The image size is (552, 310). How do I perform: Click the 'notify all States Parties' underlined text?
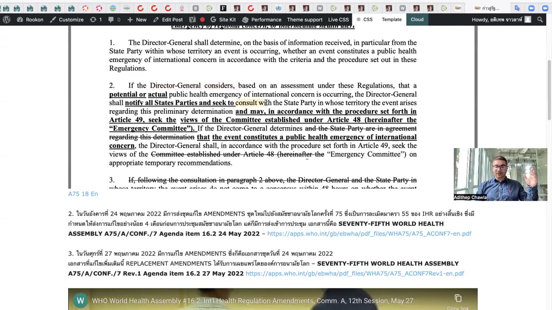pos(161,102)
